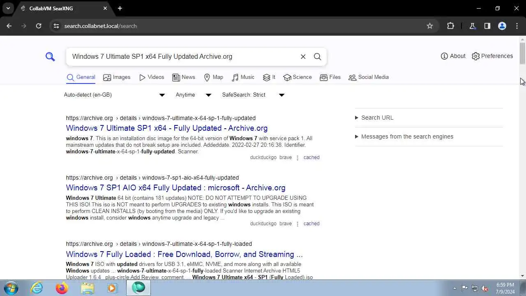Viewport: 526px width, 296px height.
Task: Open Action Center flag icon
Action: [x=464, y=288]
